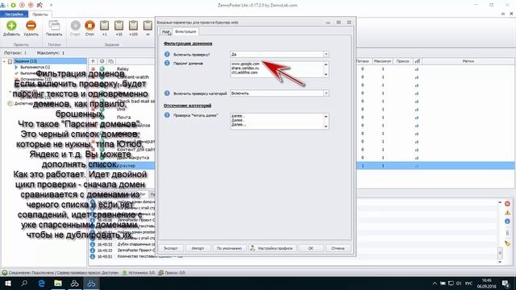Viewport: 516px width, 290px height.
Task: Open the quick access toolbar dropdown arrow
Action: tap(51, 5)
